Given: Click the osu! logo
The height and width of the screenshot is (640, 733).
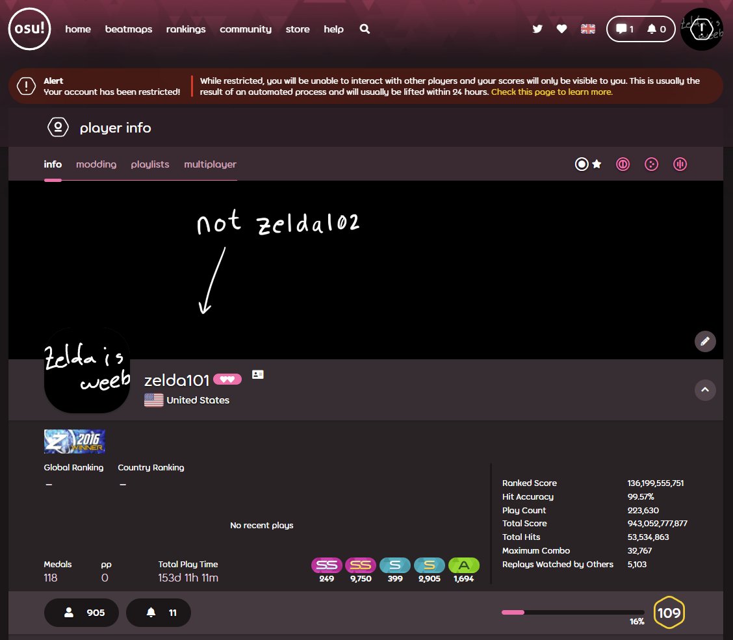Looking at the screenshot, I should click(29, 29).
